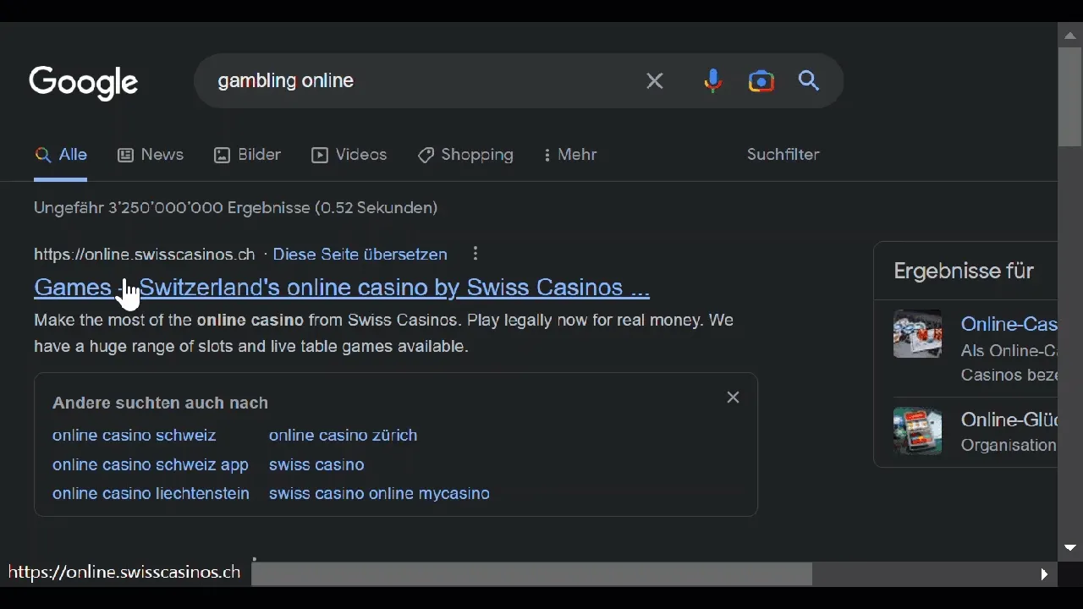Click the vertical scrollbar up arrow
1083x609 pixels.
(1070, 36)
